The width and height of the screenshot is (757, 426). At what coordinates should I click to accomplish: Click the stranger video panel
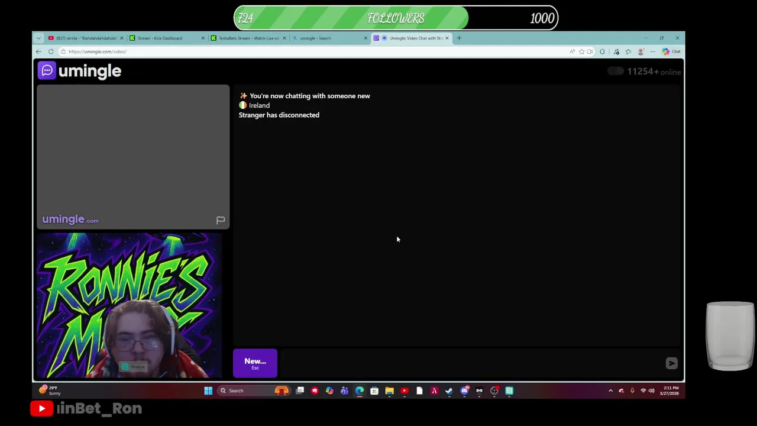pyautogui.click(x=133, y=157)
